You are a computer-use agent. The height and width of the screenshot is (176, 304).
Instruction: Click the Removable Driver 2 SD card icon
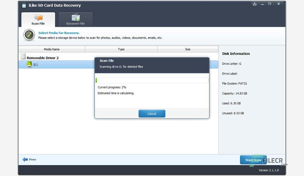(x=23, y=57)
